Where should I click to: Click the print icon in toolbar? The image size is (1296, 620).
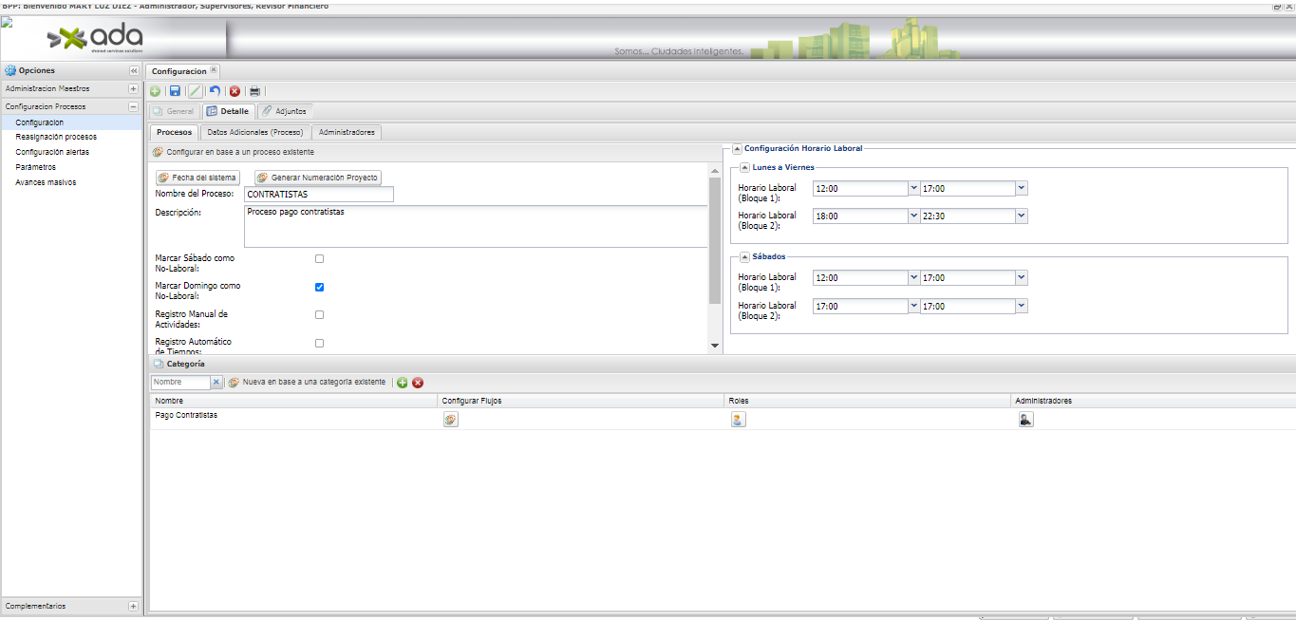click(254, 91)
